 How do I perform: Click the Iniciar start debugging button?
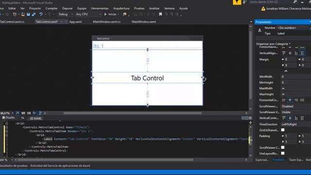110,14
